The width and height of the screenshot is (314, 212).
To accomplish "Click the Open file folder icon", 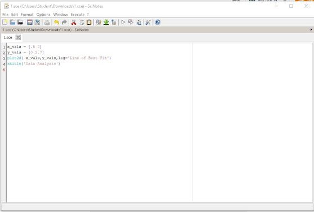I will pos(12,22).
